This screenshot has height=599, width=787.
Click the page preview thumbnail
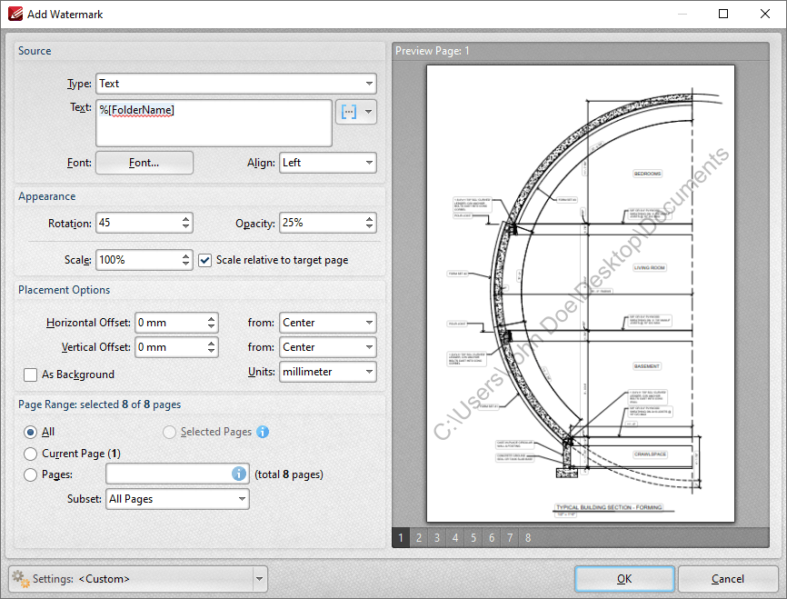click(580, 294)
